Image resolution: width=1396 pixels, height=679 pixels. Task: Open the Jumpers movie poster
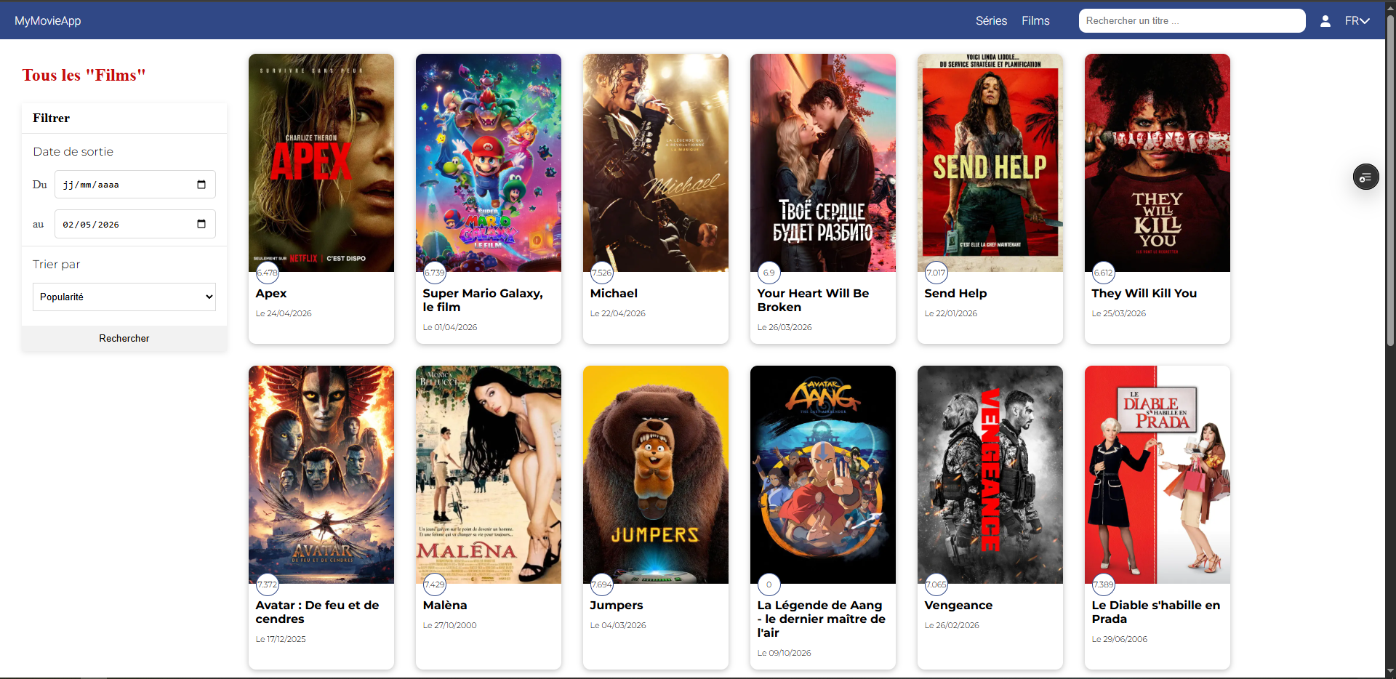(x=655, y=475)
